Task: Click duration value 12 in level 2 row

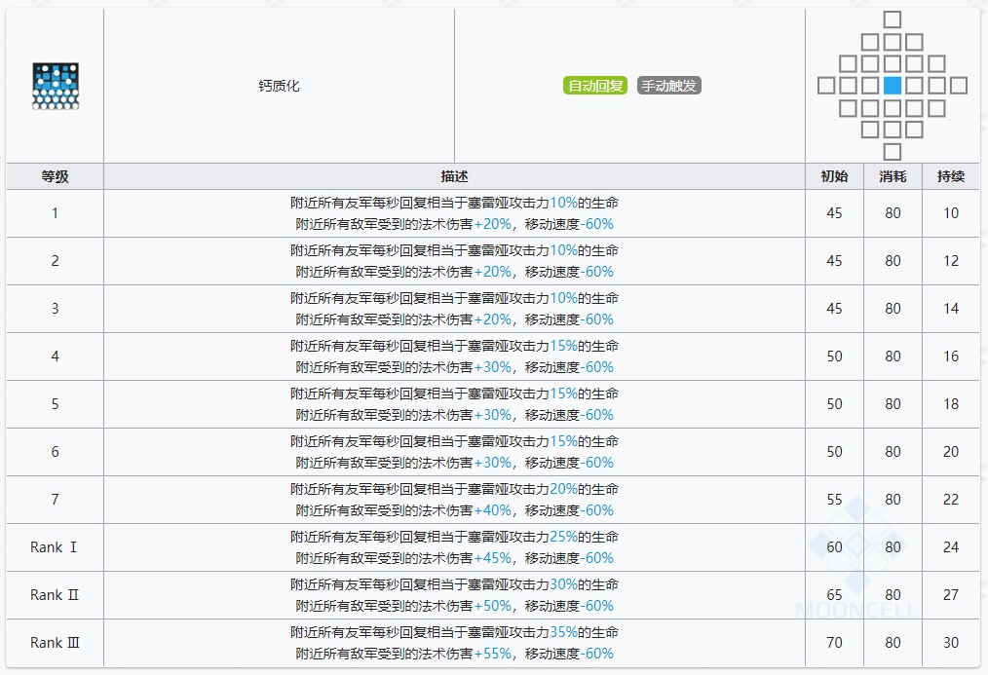Action: click(951, 261)
